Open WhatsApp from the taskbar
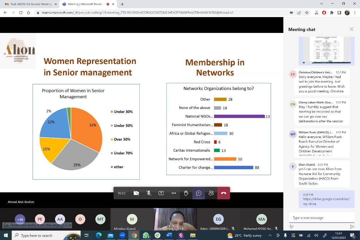 coord(146,235)
